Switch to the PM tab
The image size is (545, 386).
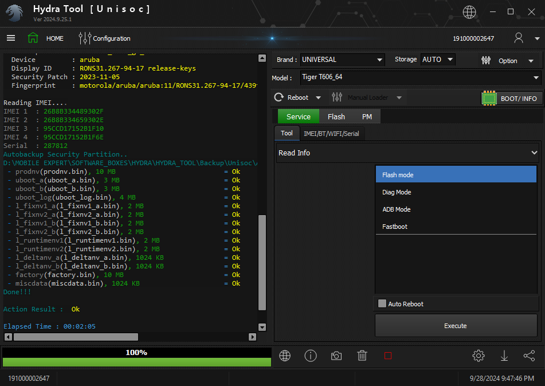(367, 116)
